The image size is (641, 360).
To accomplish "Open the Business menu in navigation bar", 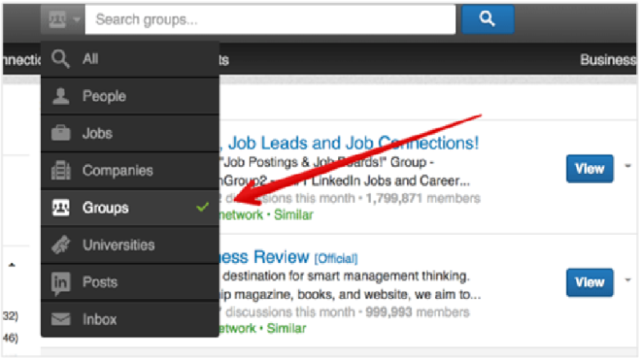I will (608, 59).
